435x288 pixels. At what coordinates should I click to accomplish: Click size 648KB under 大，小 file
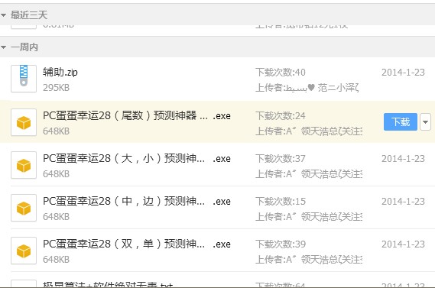point(56,174)
